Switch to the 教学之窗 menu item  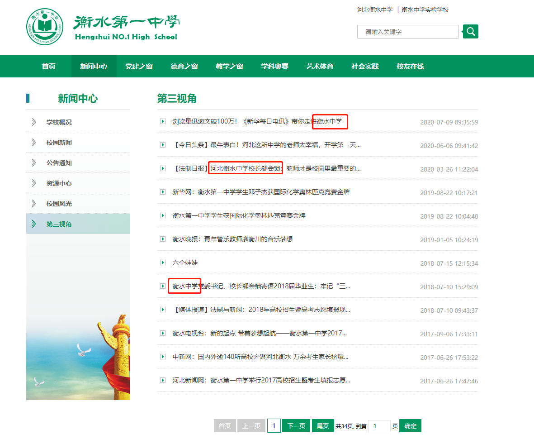coord(229,66)
